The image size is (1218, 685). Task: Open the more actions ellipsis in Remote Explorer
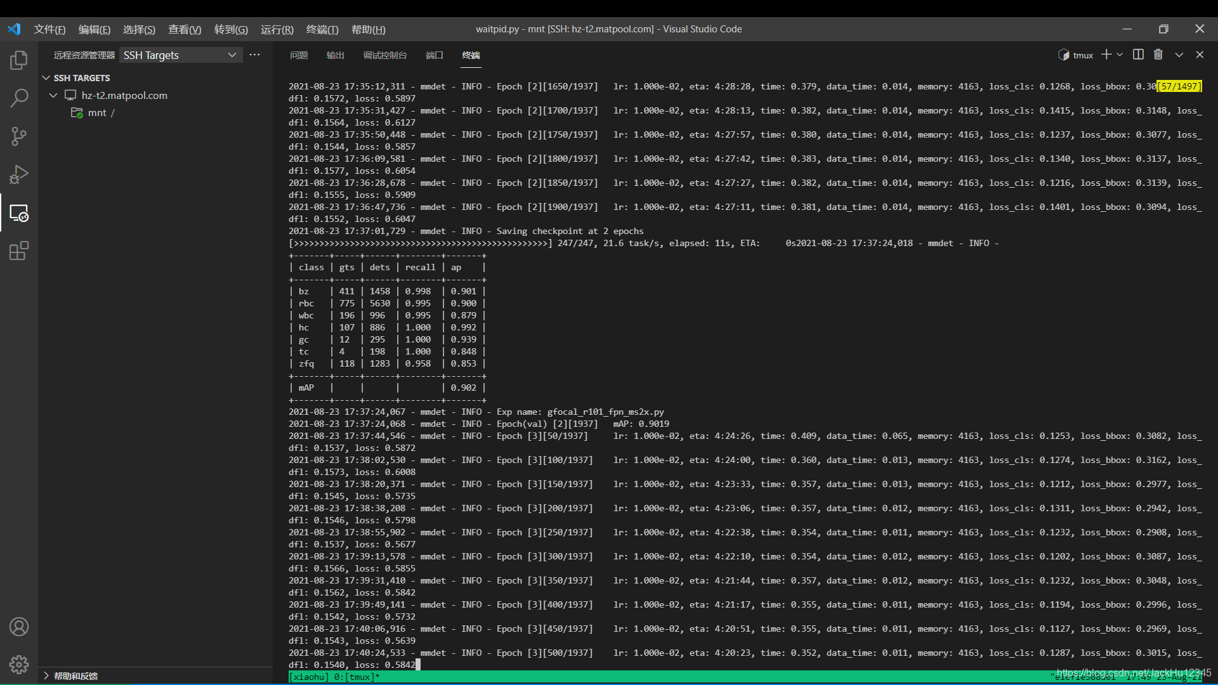254,55
